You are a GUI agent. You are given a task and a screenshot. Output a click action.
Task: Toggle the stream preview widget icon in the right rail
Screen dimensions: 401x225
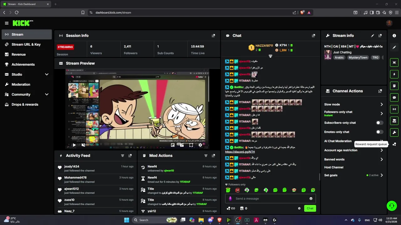[x=394, y=62]
